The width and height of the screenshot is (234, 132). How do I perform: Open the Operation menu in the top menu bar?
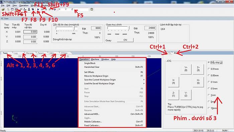pyautogui.click(x=24, y=6)
